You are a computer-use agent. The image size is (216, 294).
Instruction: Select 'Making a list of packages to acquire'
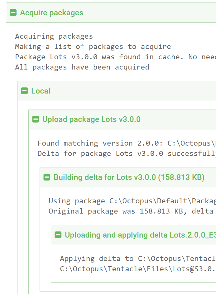(93, 47)
